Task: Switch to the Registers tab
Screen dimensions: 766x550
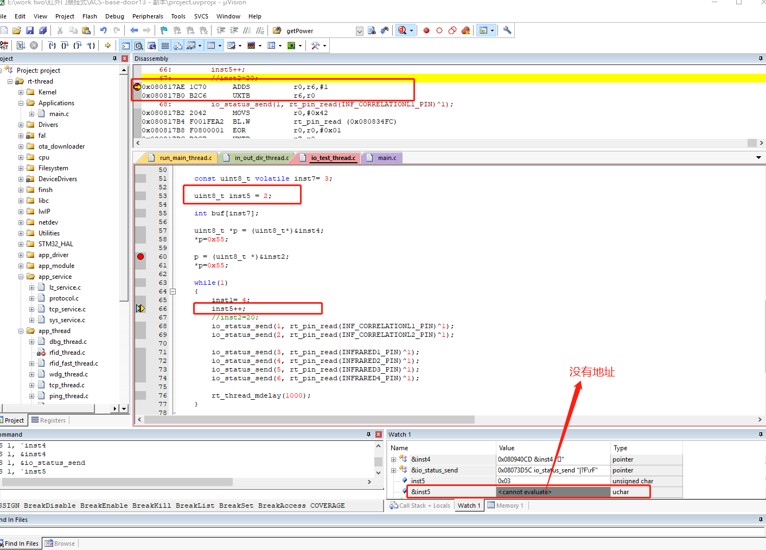Action: 49,420
